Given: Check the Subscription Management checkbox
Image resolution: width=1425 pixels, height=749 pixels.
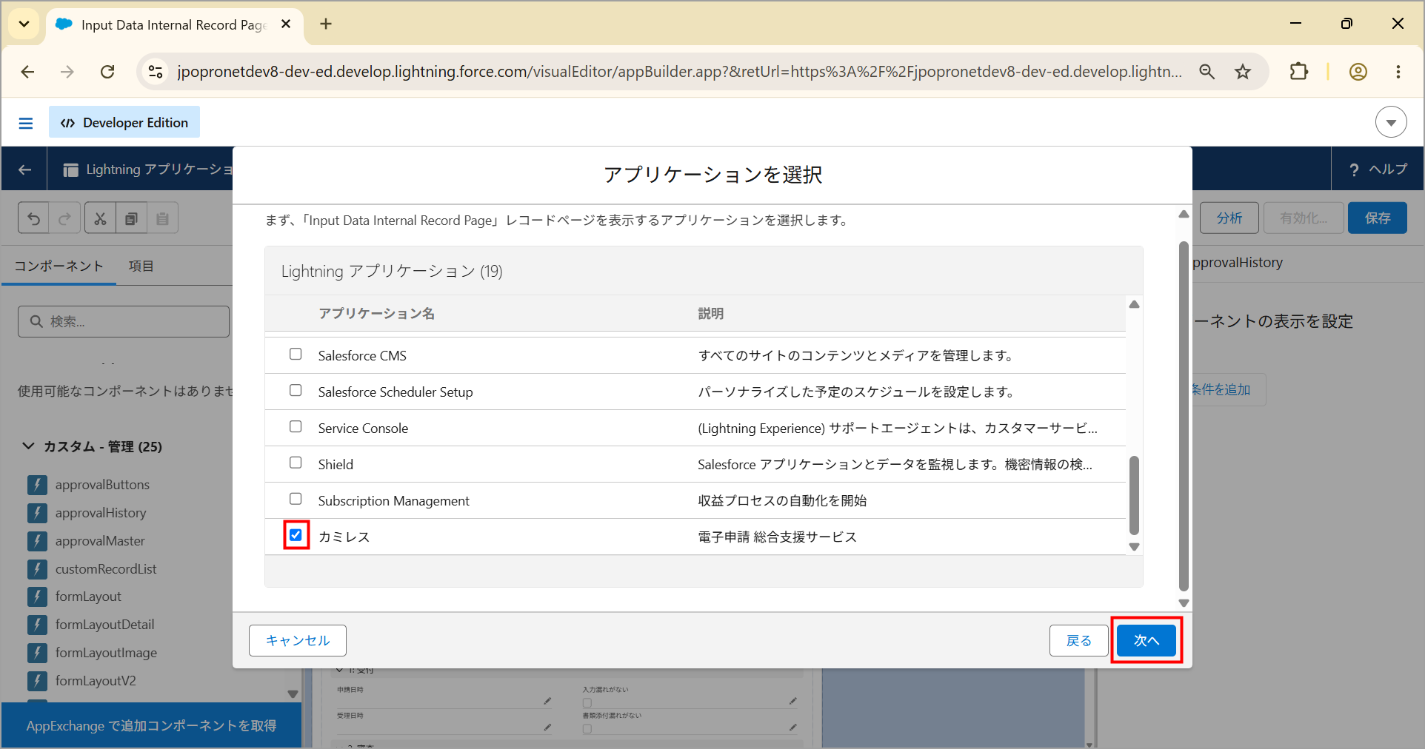Looking at the screenshot, I should (296, 500).
